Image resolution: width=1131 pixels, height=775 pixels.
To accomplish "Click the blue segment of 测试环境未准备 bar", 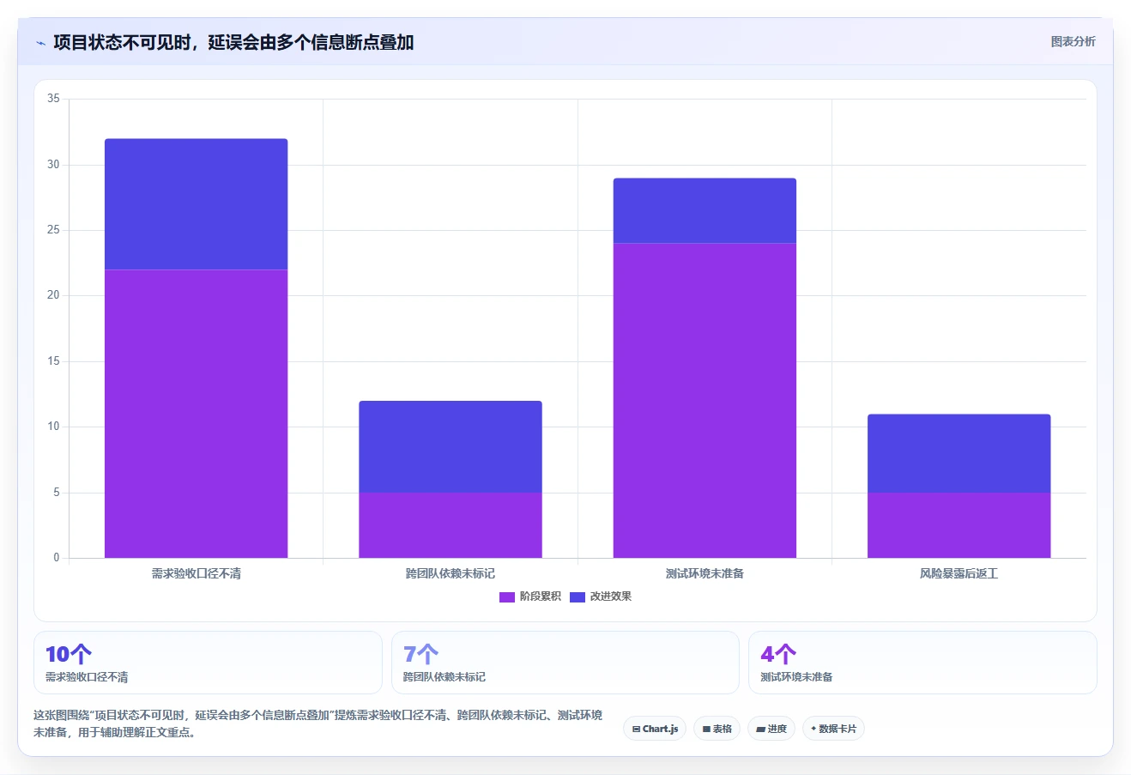I will [705, 211].
